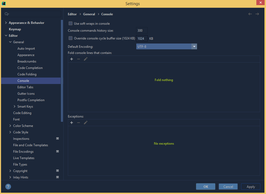Click Editor in the breadcrumb path
Image resolution: width=266 pixels, height=194 pixels.
(x=72, y=14)
